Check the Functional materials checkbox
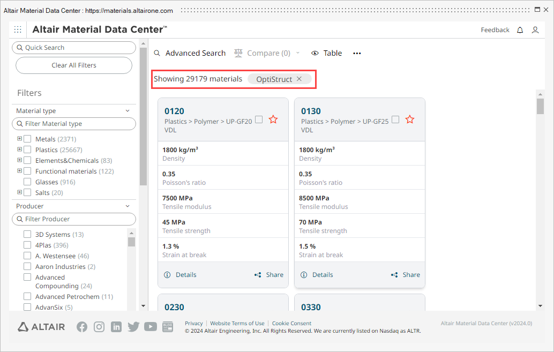 (x=27, y=171)
